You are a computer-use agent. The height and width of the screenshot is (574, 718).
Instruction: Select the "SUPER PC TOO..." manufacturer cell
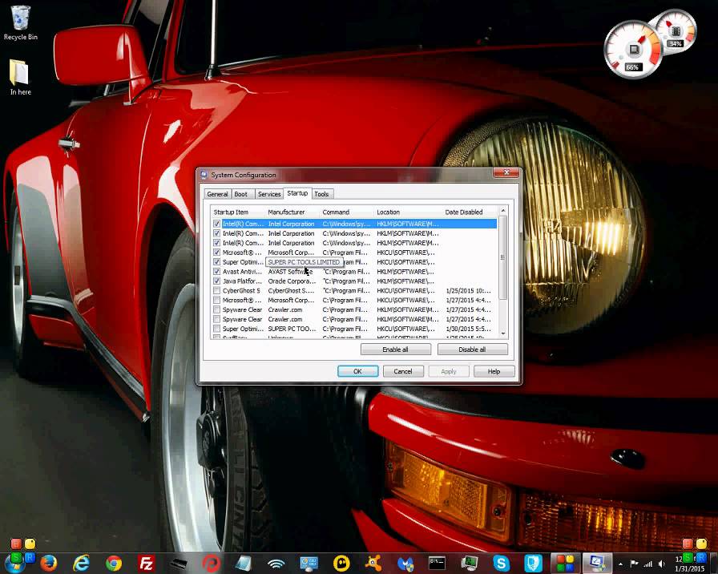(292, 329)
